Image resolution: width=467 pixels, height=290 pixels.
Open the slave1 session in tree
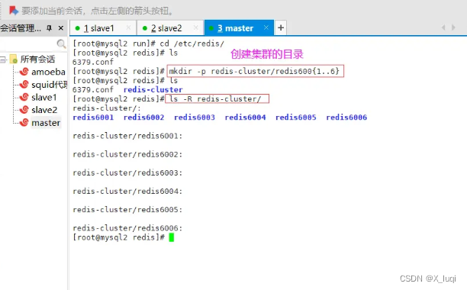click(43, 98)
